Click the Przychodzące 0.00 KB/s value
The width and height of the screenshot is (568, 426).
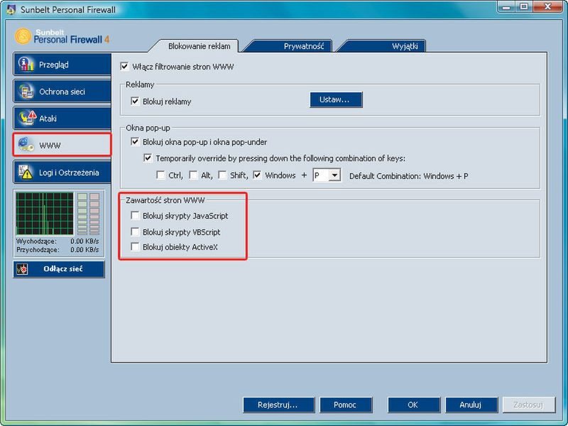(84, 250)
